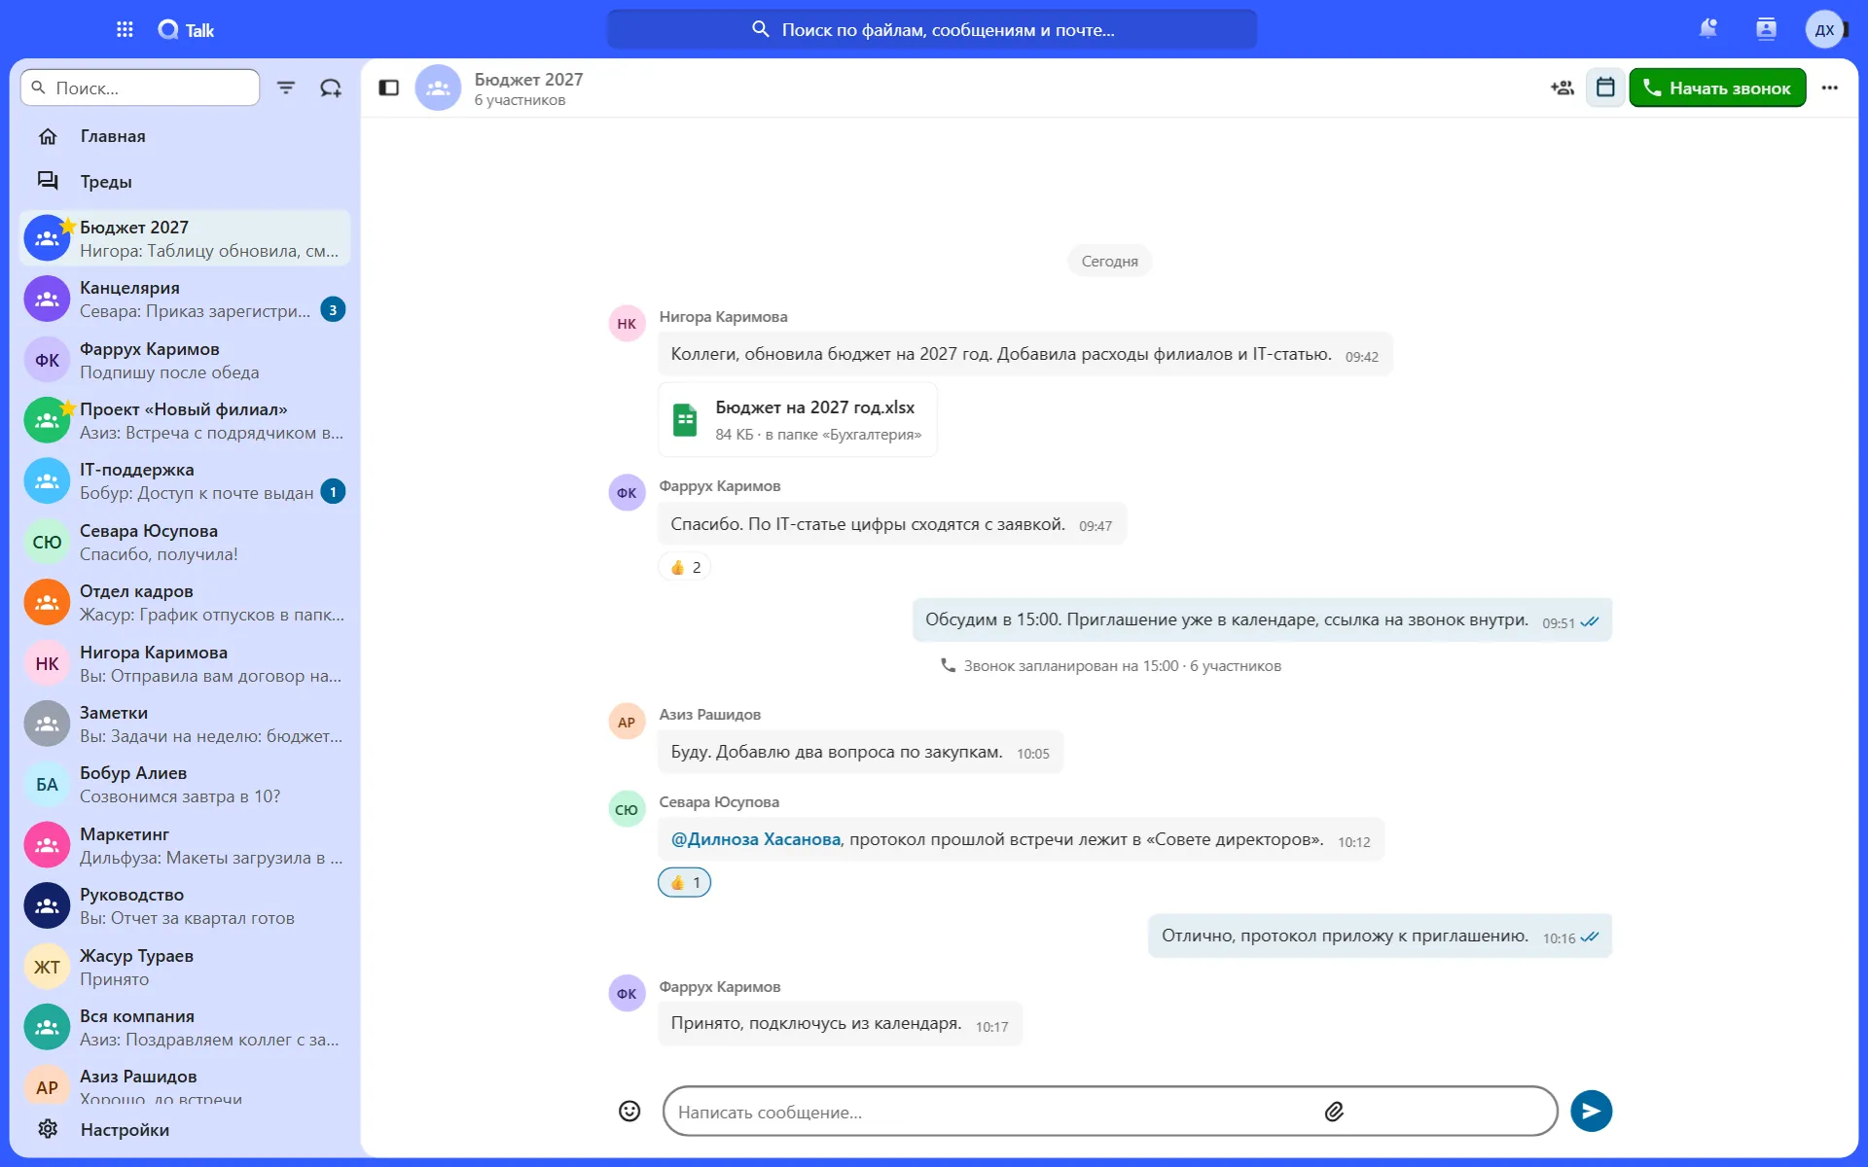Click the @Дилноза Хасанова mention

click(x=756, y=839)
